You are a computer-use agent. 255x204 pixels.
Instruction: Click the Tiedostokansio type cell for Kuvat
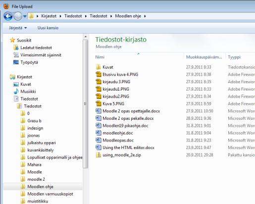241,67
